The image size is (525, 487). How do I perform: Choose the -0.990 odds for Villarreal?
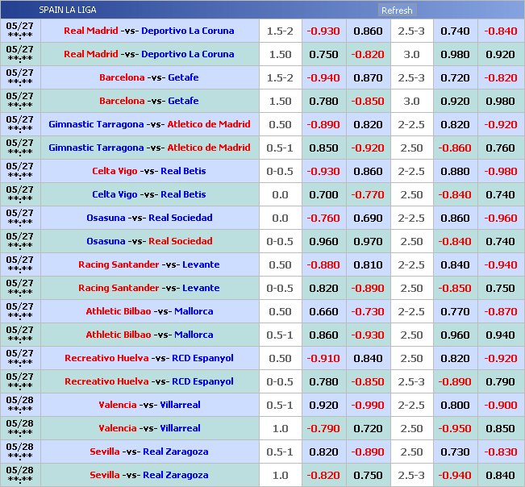pos(368,405)
